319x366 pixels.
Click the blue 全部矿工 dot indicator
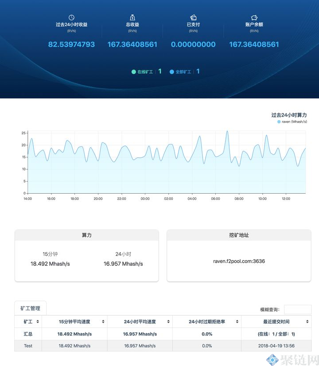(172, 72)
